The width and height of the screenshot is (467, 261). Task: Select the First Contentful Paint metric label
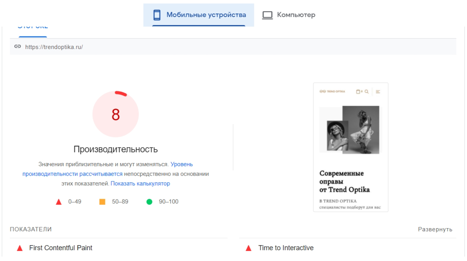coord(61,248)
